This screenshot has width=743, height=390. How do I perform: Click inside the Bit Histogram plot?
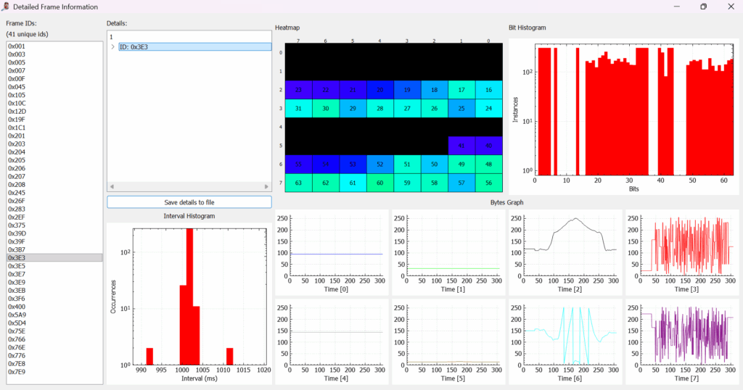(633, 109)
